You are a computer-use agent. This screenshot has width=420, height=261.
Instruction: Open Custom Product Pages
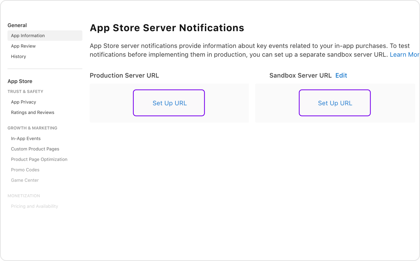[x=35, y=149]
